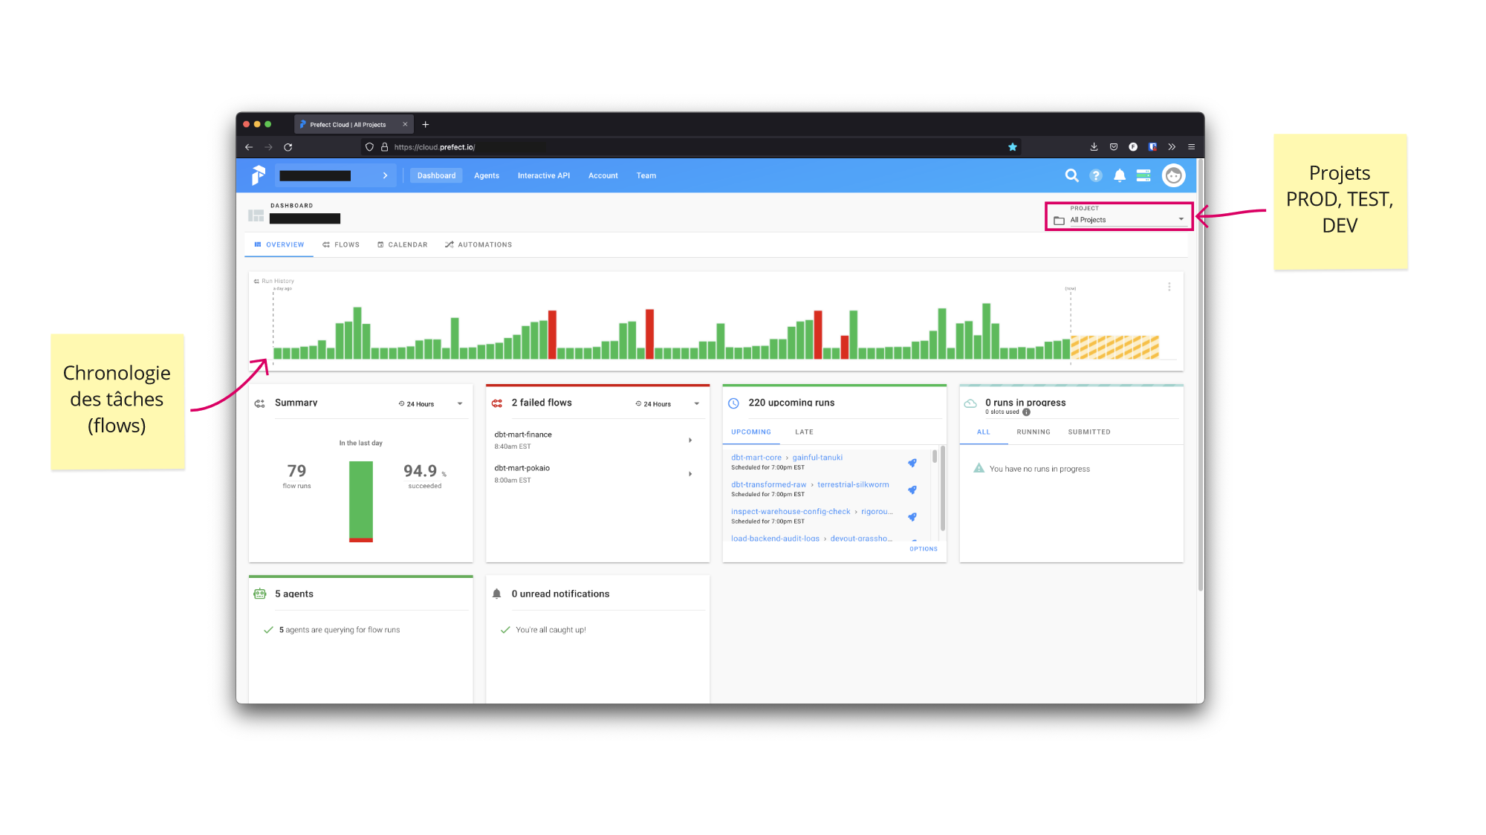The image size is (1486, 835).
Task: Open the notifications bell in header
Action: tap(1120, 175)
